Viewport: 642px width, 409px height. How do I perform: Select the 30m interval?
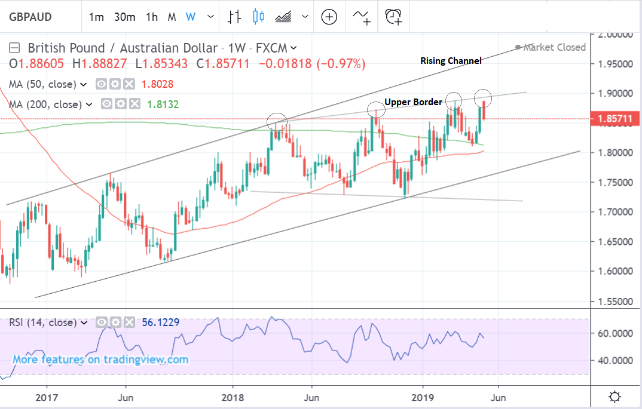pos(124,17)
